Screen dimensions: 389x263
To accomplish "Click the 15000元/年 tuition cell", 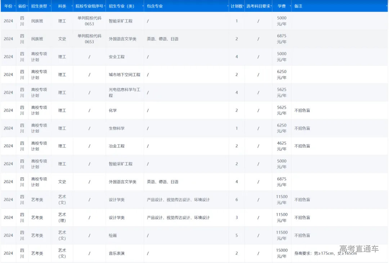I will (x=282, y=253).
